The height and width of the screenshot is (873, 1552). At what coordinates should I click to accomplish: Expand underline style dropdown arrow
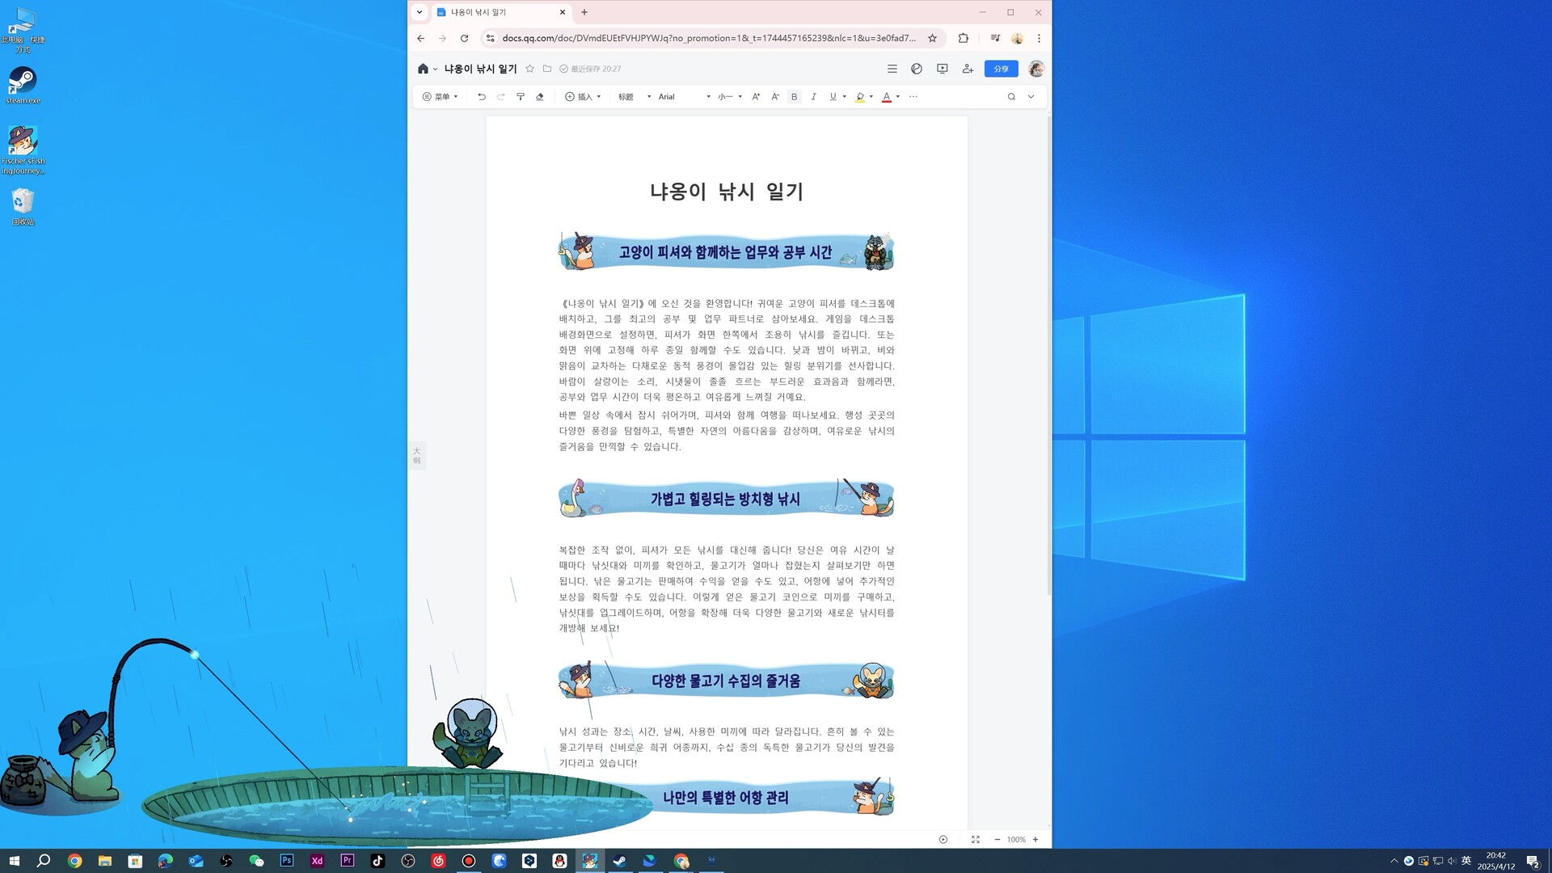coord(845,97)
